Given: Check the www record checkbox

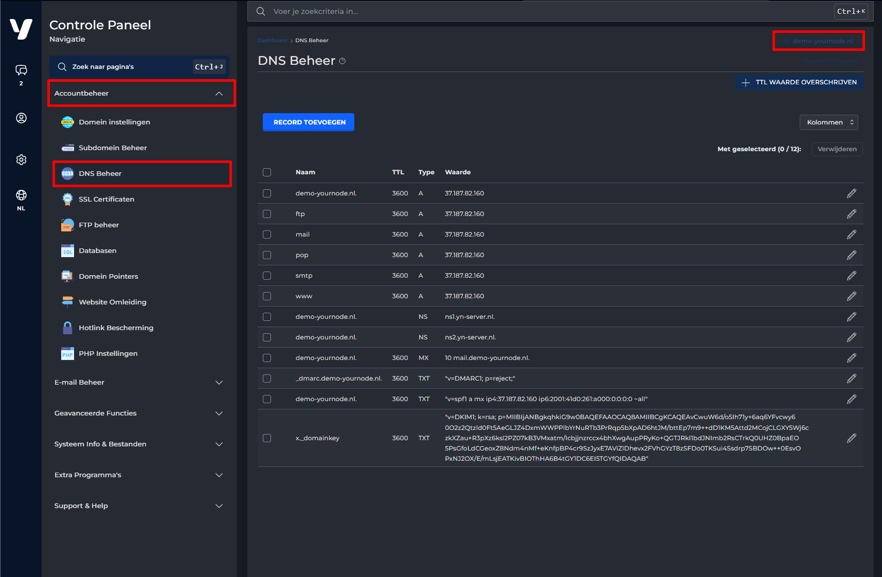Looking at the screenshot, I should tap(267, 296).
